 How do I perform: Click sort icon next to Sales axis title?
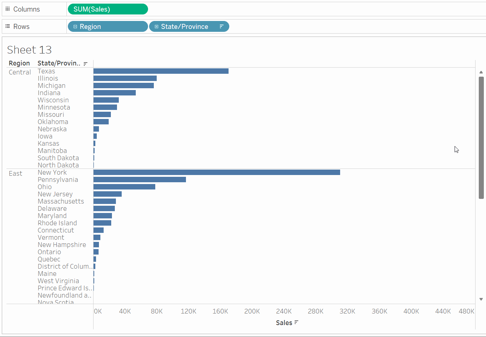pyautogui.click(x=296, y=323)
